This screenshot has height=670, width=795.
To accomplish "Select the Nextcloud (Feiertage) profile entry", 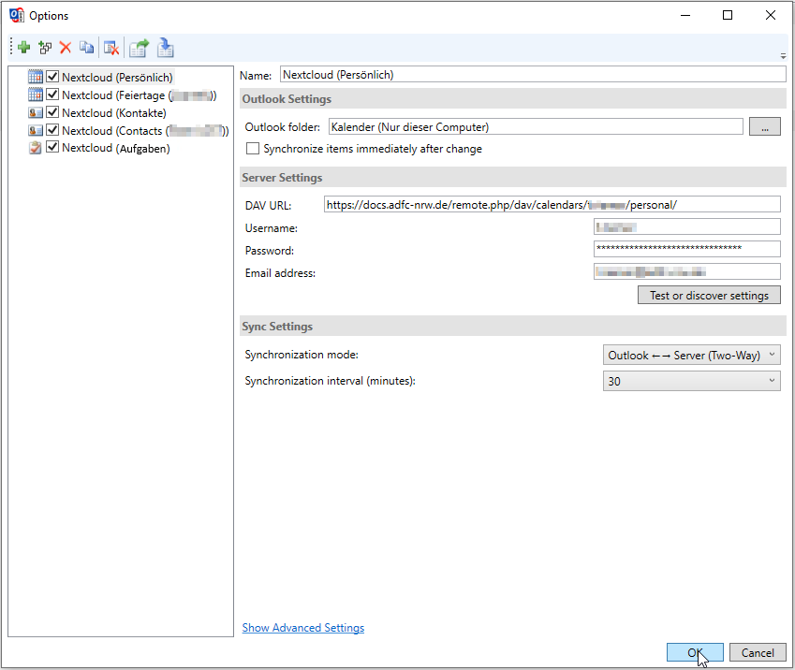I will 139,95.
